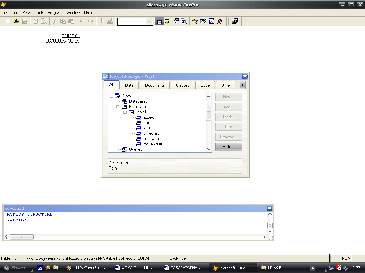Open the Data Session window icon

(x=167, y=22)
